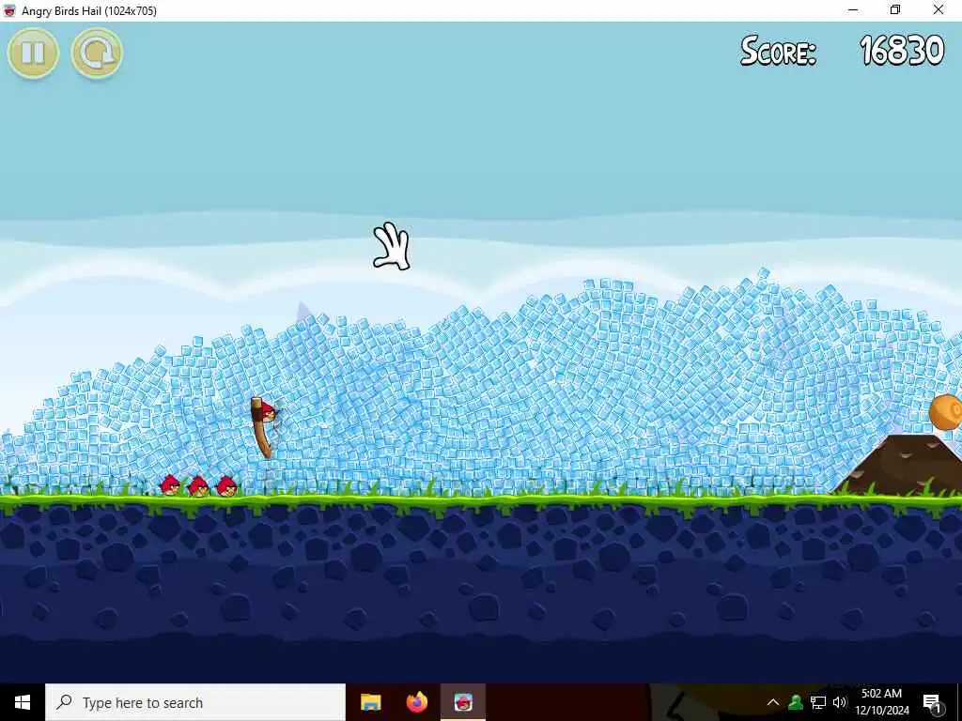Click the Angry Birds taskbar icon
Viewport: 962px width, 721px height.
coord(463,702)
